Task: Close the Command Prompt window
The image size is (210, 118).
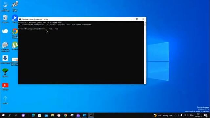Action: [143, 19]
